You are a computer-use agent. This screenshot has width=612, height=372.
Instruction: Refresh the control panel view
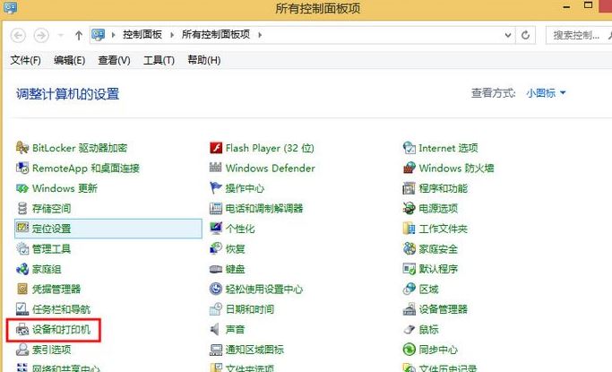click(525, 35)
